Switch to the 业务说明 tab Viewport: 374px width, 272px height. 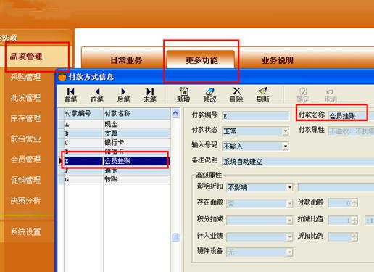click(277, 60)
